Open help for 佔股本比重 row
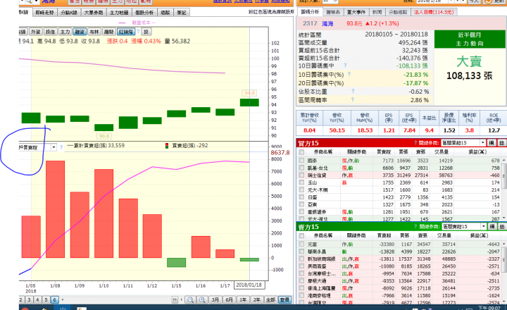507x310 pixels. (353, 92)
